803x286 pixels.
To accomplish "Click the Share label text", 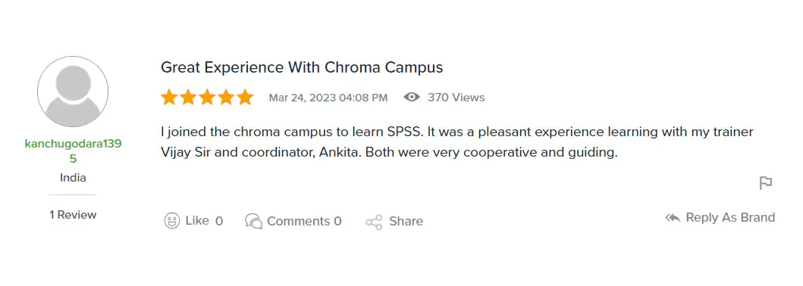I will (406, 221).
